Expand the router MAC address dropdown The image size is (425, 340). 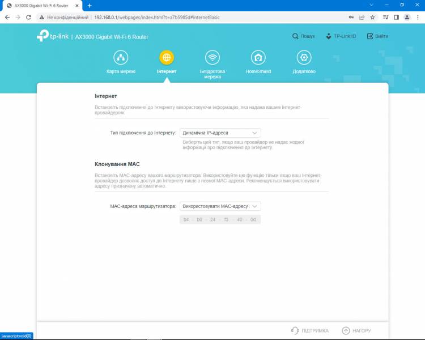pos(220,206)
